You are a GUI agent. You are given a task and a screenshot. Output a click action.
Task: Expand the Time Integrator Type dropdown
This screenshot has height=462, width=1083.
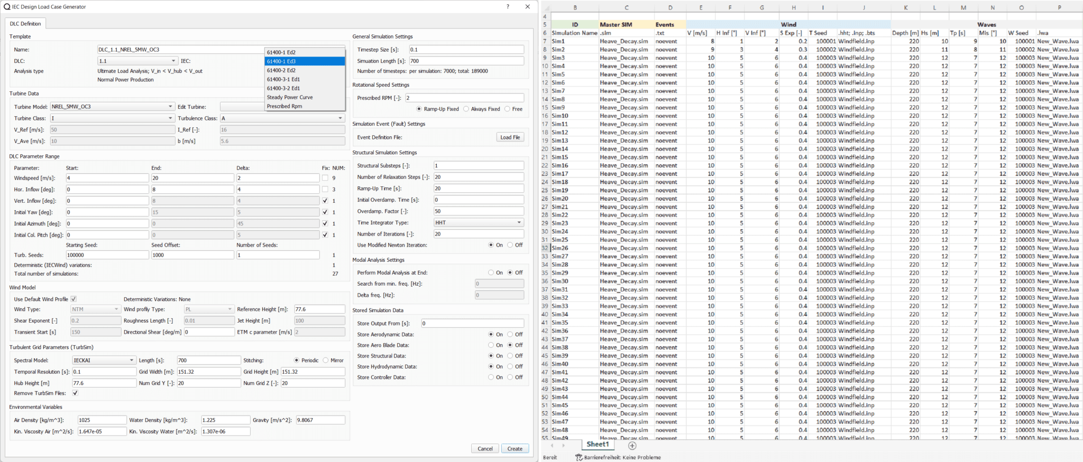[x=478, y=223]
